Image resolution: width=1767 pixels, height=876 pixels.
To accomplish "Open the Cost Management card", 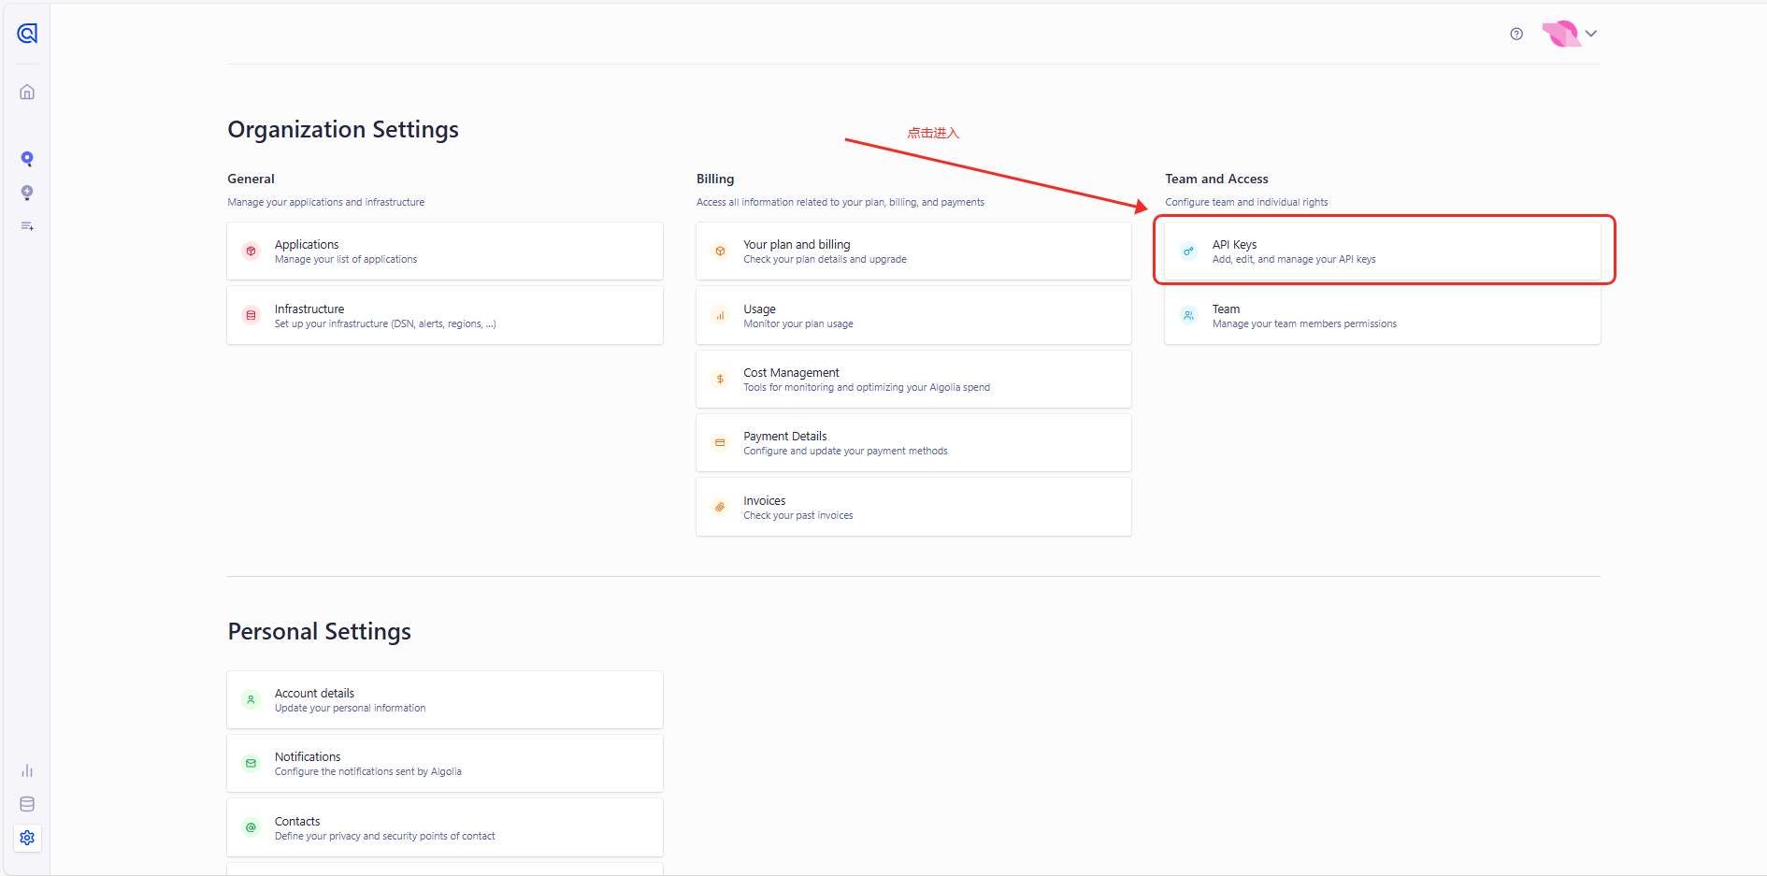I will click(x=912, y=380).
